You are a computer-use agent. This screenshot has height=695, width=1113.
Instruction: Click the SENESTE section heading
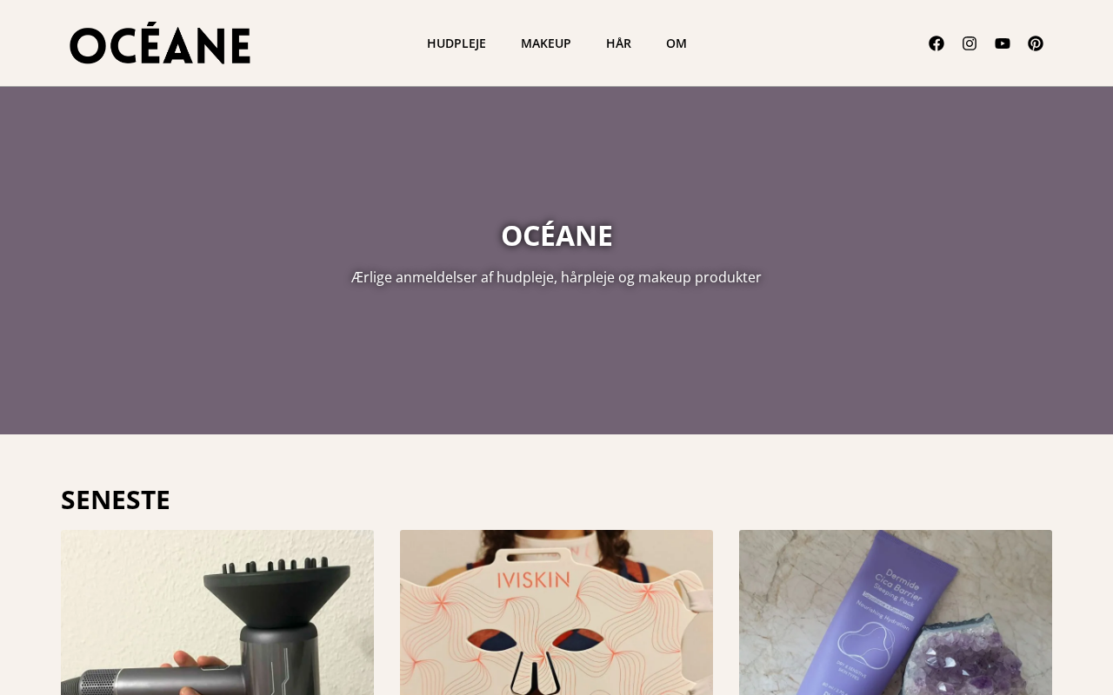(116, 500)
